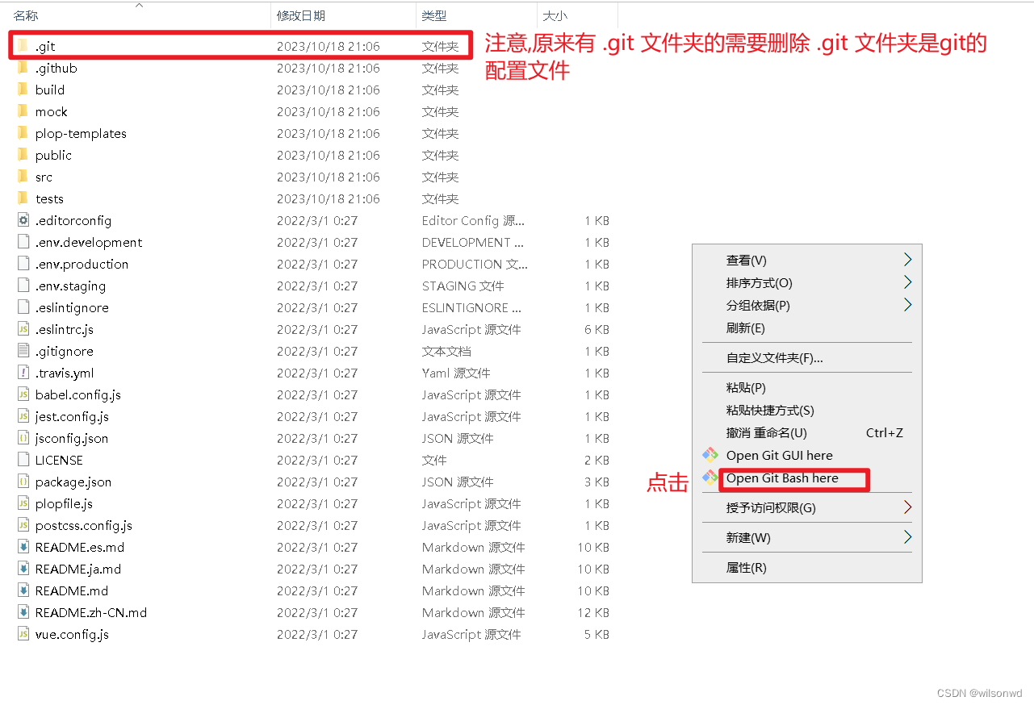1034x705 pixels.
Task: Choose 撤消 重命名(U) menu entry
Action: [x=766, y=432]
